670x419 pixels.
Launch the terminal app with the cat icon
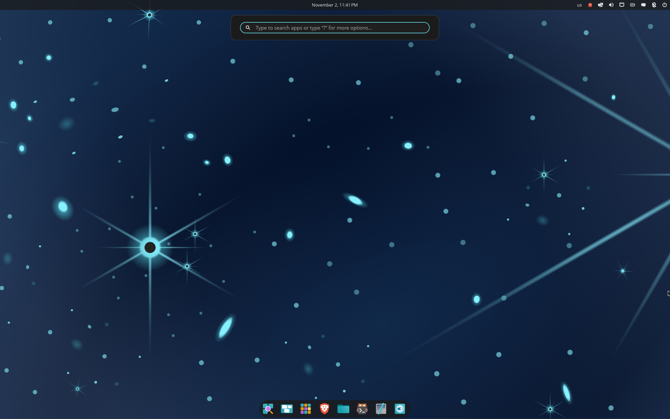coord(362,409)
